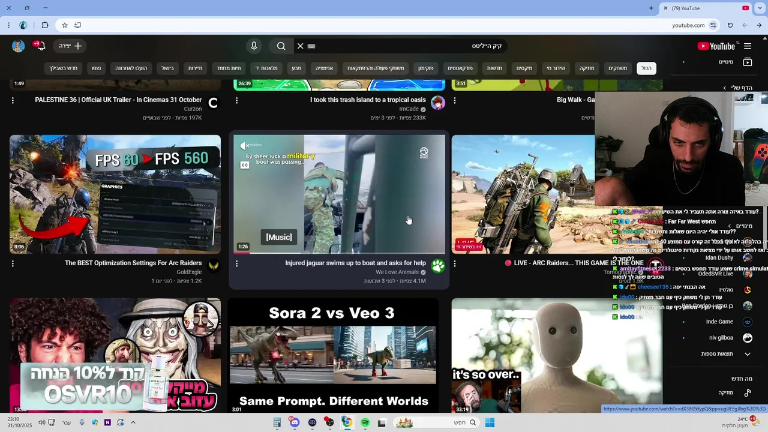
Task: Open the music note sidebar icon
Action: 748,393
